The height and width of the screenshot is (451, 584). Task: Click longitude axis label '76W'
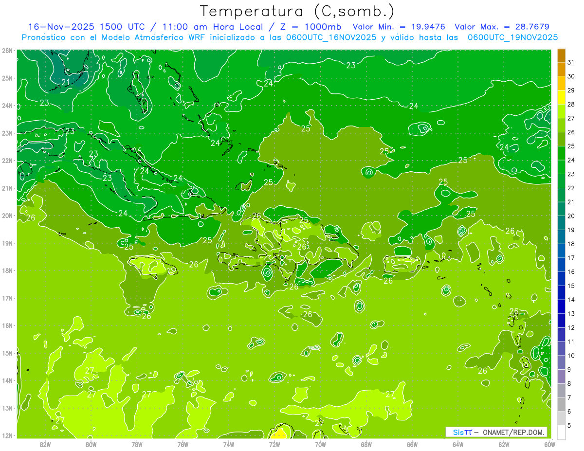182,444
